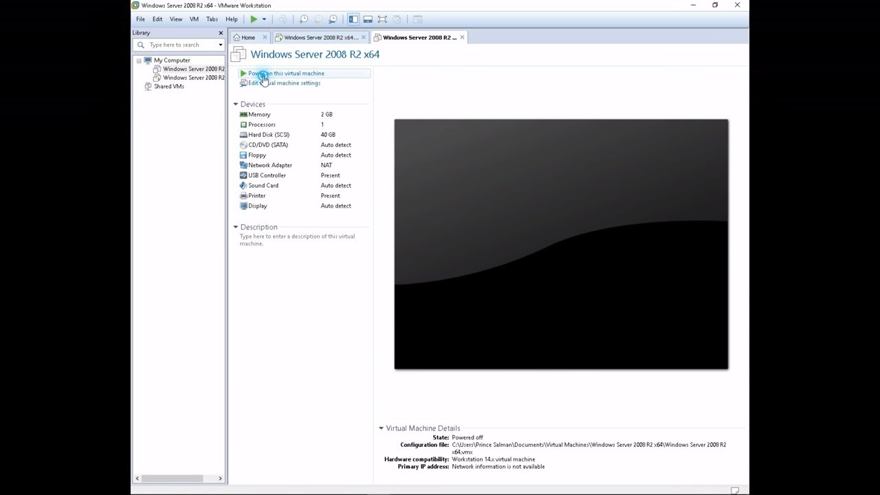The width and height of the screenshot is (880, 495).
Task: Collapse the My Computer tree node
Action: [139, 60]
